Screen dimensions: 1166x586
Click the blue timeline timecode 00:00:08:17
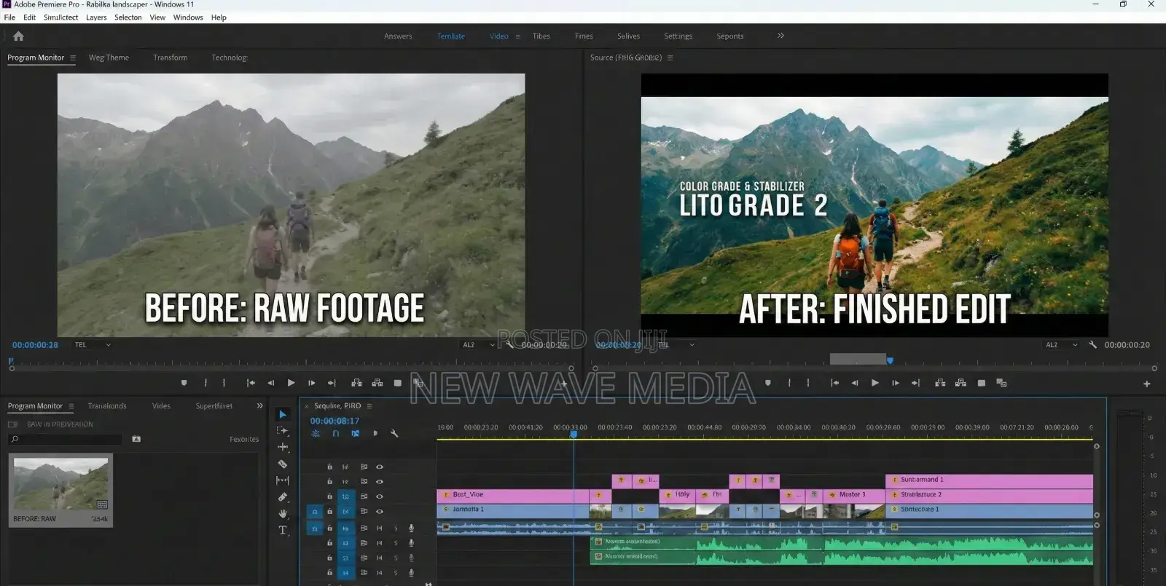[x=334, y=421]
